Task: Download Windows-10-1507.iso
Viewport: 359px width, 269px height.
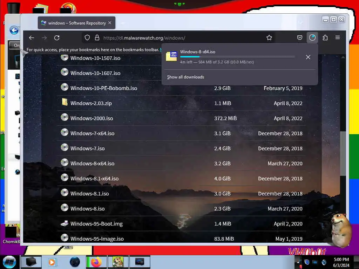Action: (95, 58)
